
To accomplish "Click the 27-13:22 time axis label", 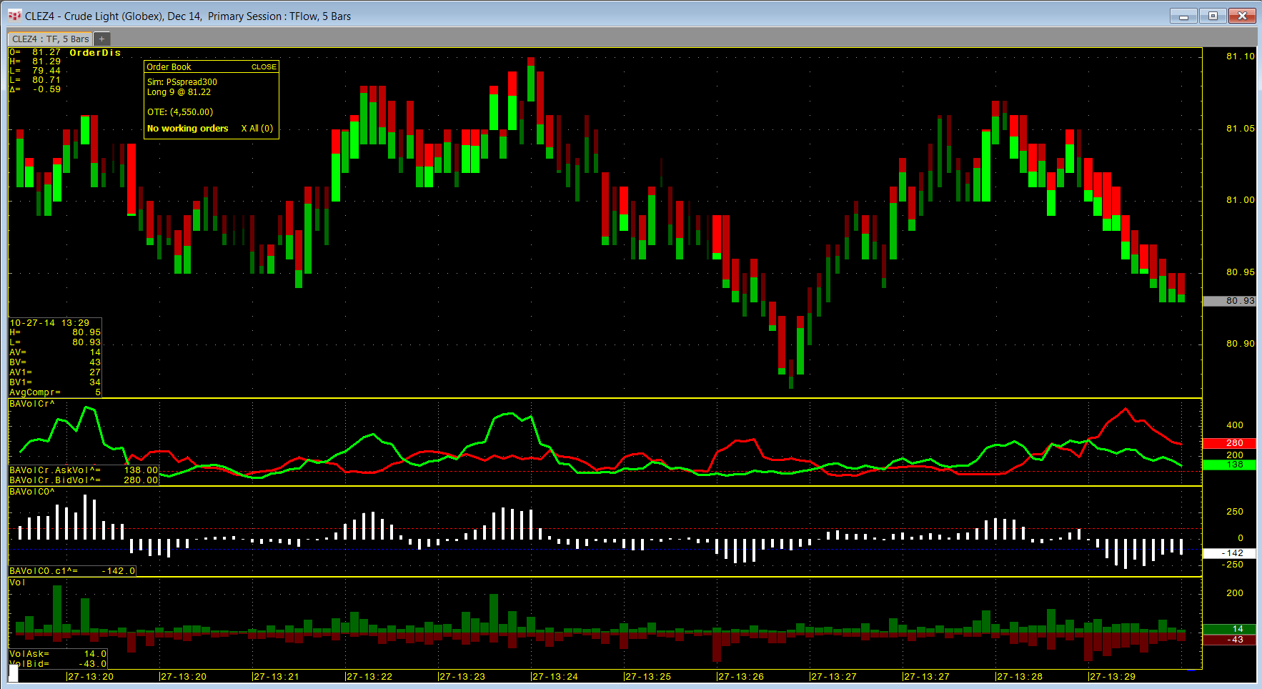I will pyautogui.click(x=369, y=677).
